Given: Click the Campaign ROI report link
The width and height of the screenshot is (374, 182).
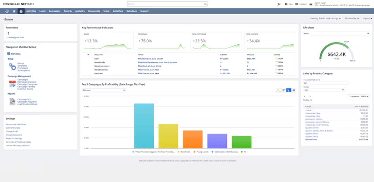Looking at the screenshot, I should [x=24, y=99].
